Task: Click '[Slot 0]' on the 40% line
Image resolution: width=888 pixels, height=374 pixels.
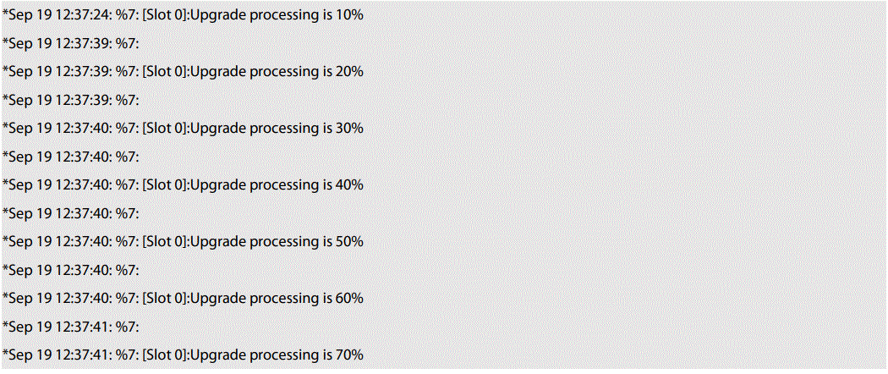Action: (x=165, y=184)
